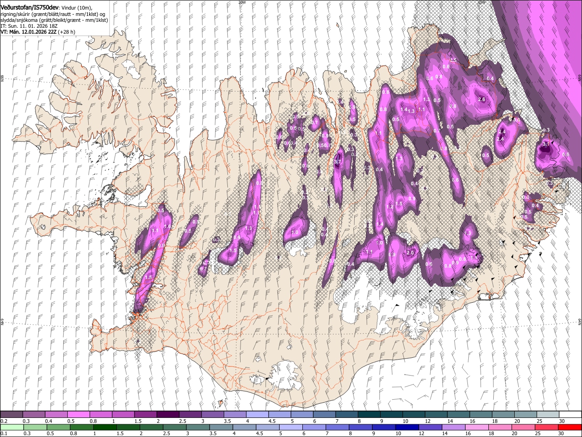Click the 20W longitude label at the top edge
Image resolution: width=582 pixels, height=437 pixels.
[x=241, y=2]
